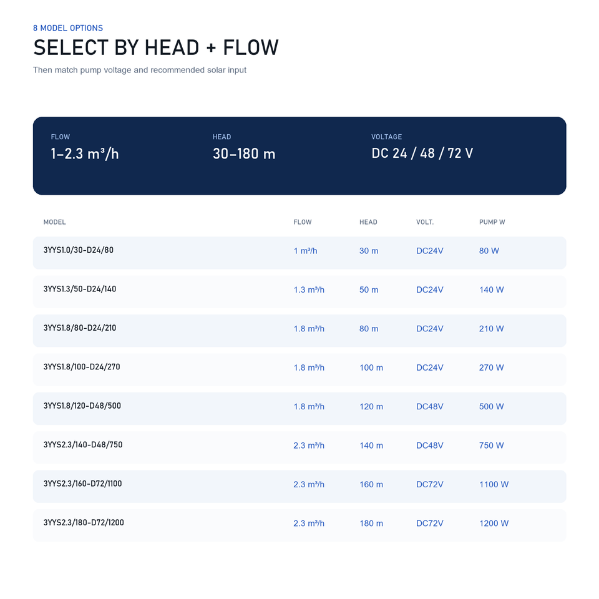Click the PUMP W column header
The width and height of the screenshot is (599, 599).
[x=492, y=222]
